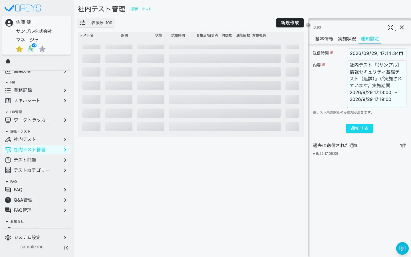The image size is (411, 257).
Task: Click the 通知する button
Action: click(360, 128)
